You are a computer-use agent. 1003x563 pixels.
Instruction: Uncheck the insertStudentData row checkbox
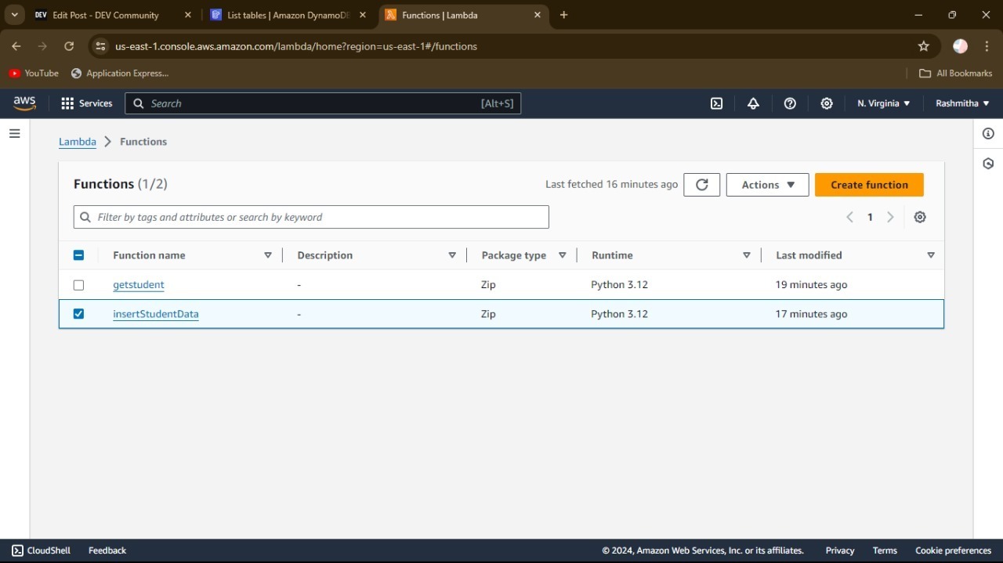[78, 314]
